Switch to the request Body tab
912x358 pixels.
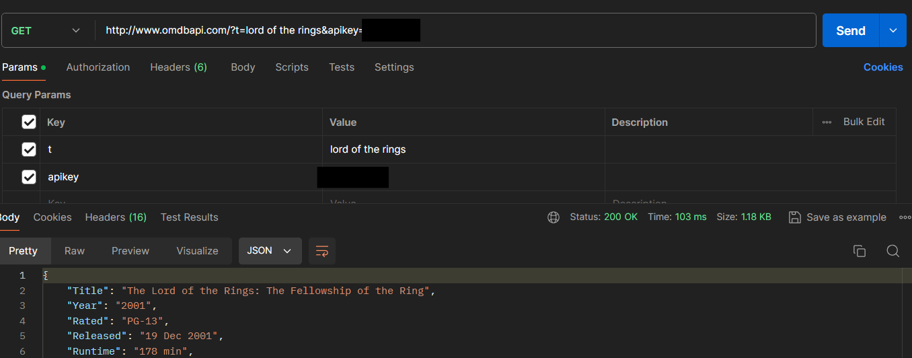click(x=243, y=67)
